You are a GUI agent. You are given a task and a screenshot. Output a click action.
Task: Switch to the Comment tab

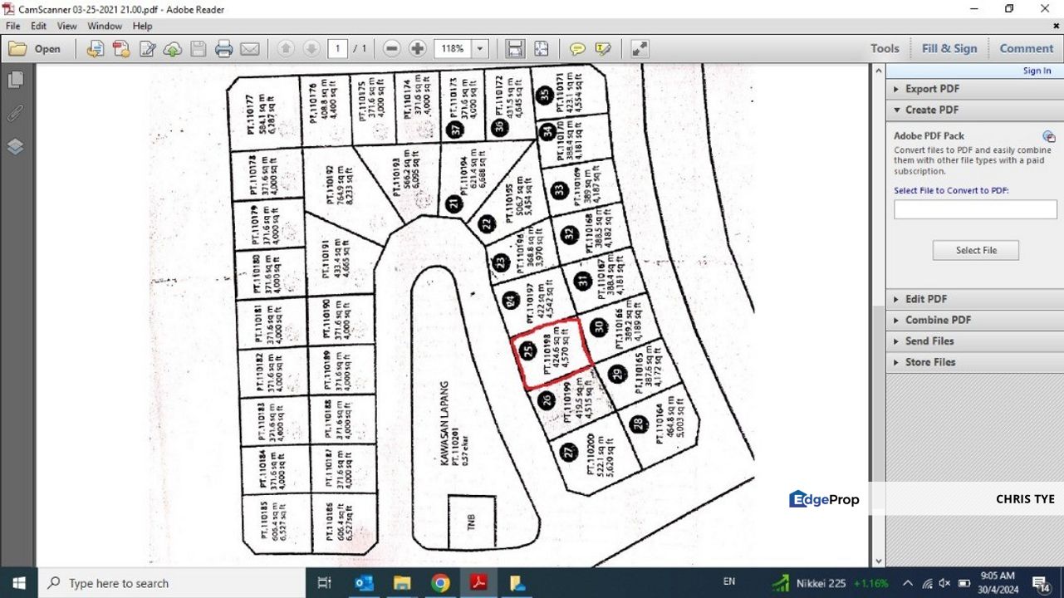[1026, 48]
